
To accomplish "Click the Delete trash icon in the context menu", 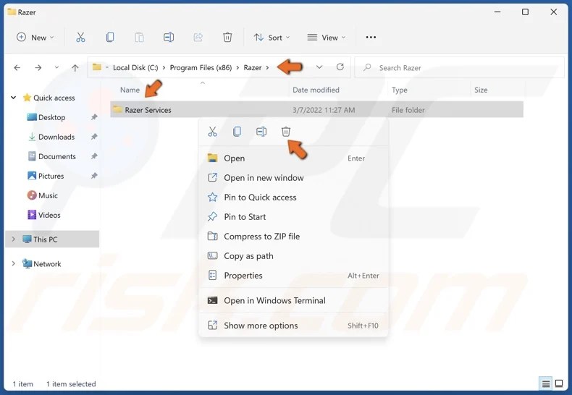I will (x=286, y=132).
